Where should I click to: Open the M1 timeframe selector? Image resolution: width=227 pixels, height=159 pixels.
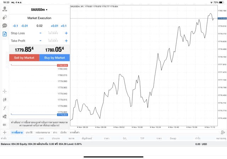(5, 125)
